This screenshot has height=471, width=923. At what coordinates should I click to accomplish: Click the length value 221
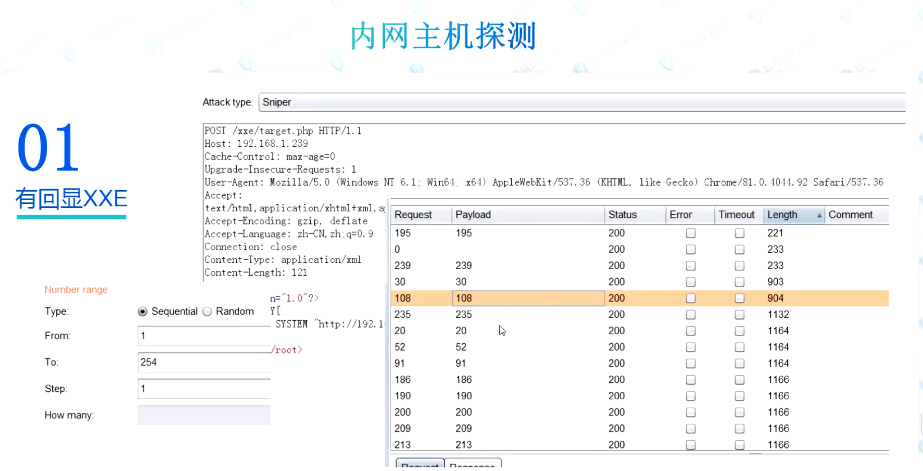point(775,233)
